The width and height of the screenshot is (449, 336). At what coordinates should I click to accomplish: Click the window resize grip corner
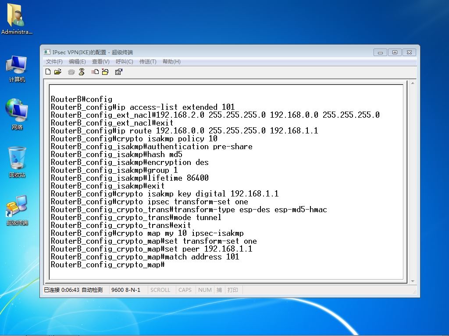coord(414,292)
